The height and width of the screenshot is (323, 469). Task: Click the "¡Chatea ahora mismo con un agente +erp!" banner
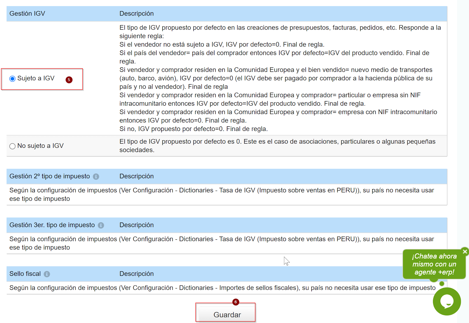[434, 264]
